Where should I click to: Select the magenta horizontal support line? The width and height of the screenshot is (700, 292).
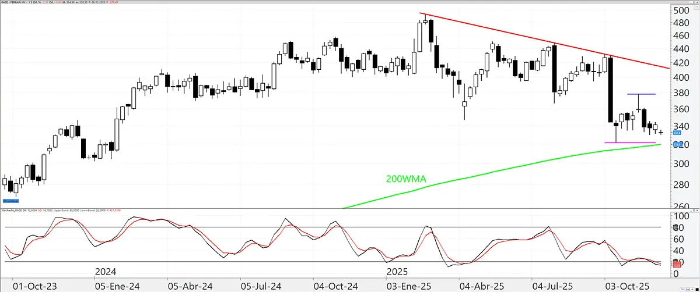point(630,143)
